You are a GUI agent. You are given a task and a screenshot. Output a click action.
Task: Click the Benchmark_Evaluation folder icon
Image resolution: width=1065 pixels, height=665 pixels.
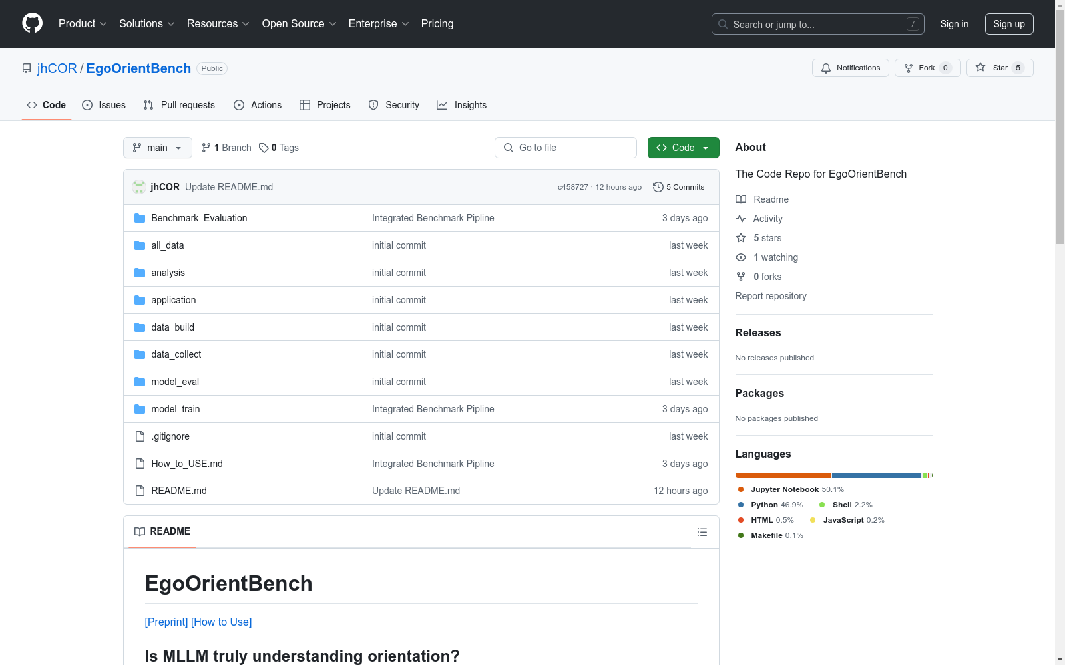[x=140, y=218]
